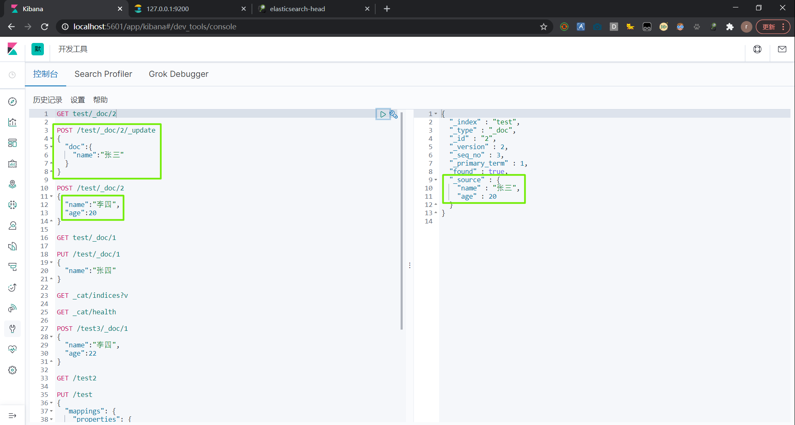Collapse the test3 body at line 28

(x=51, y=337)
